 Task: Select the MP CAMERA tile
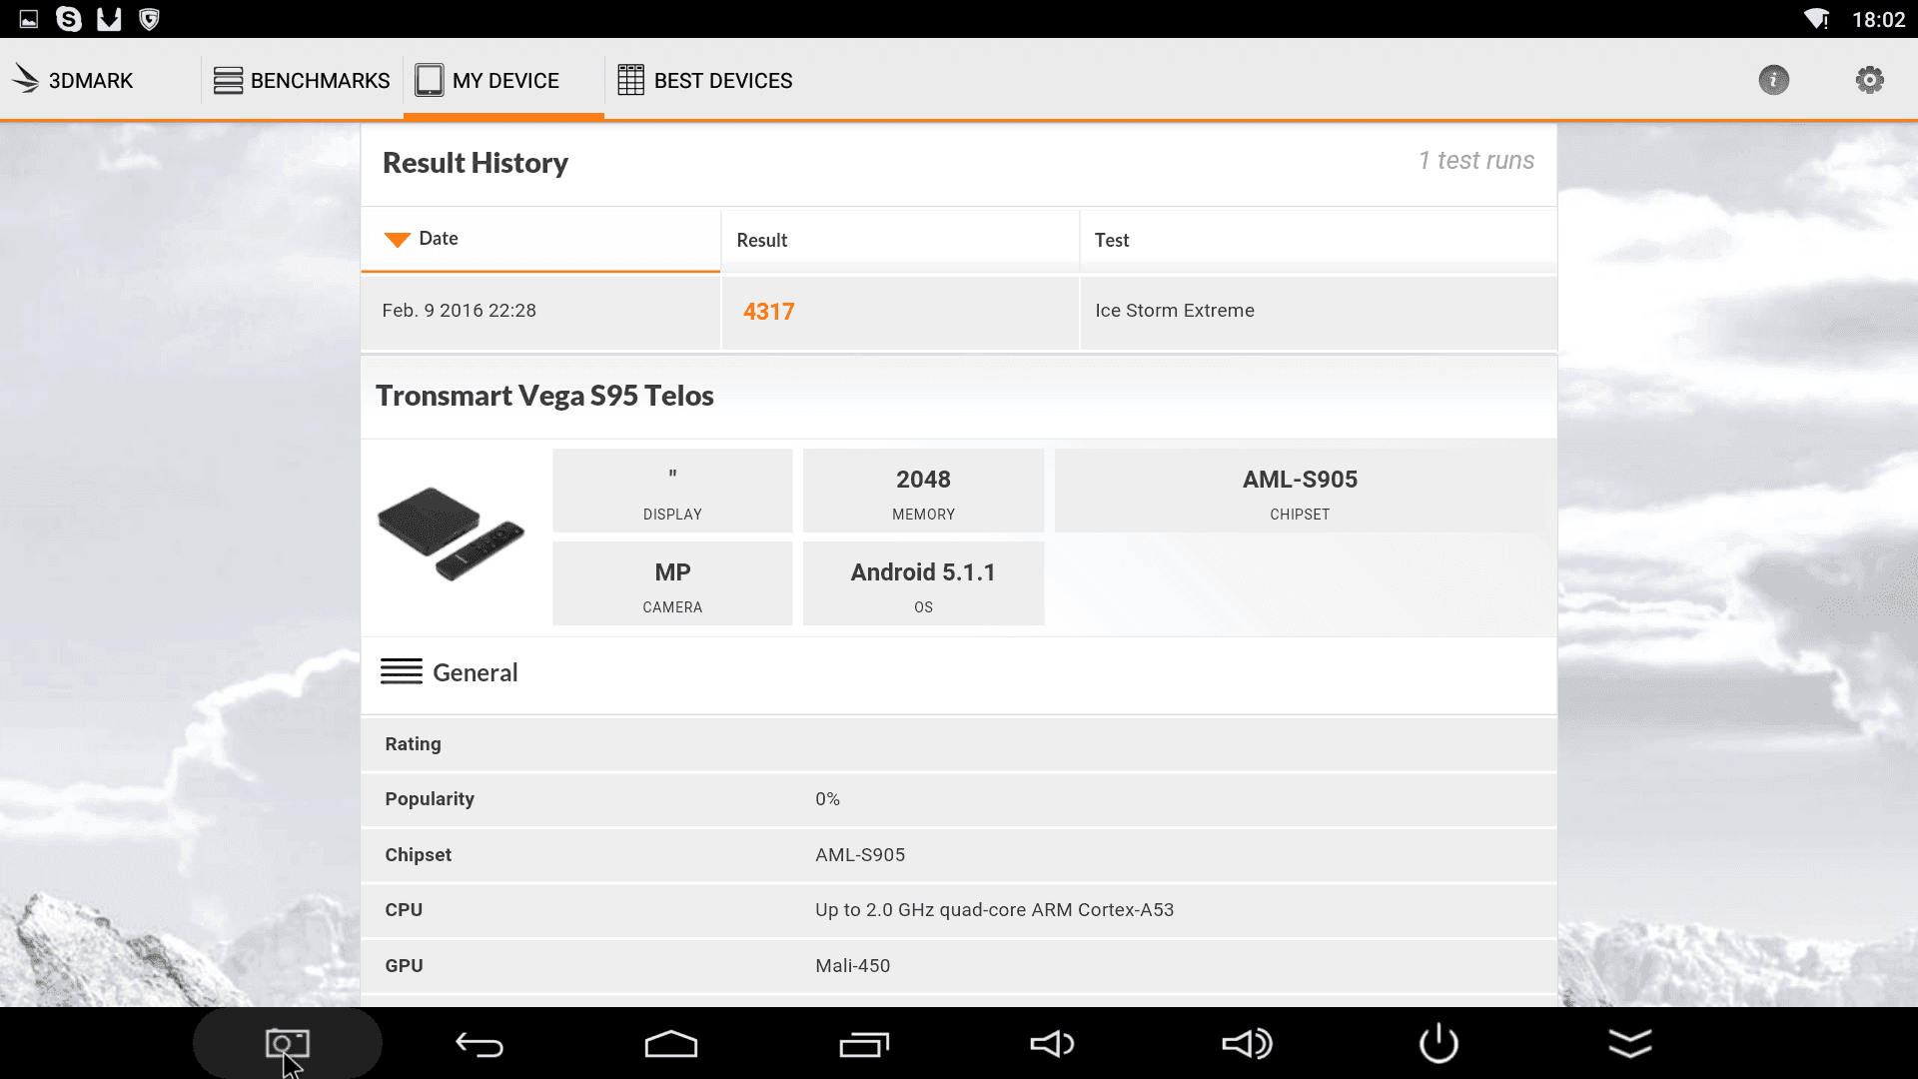[672, 583]
